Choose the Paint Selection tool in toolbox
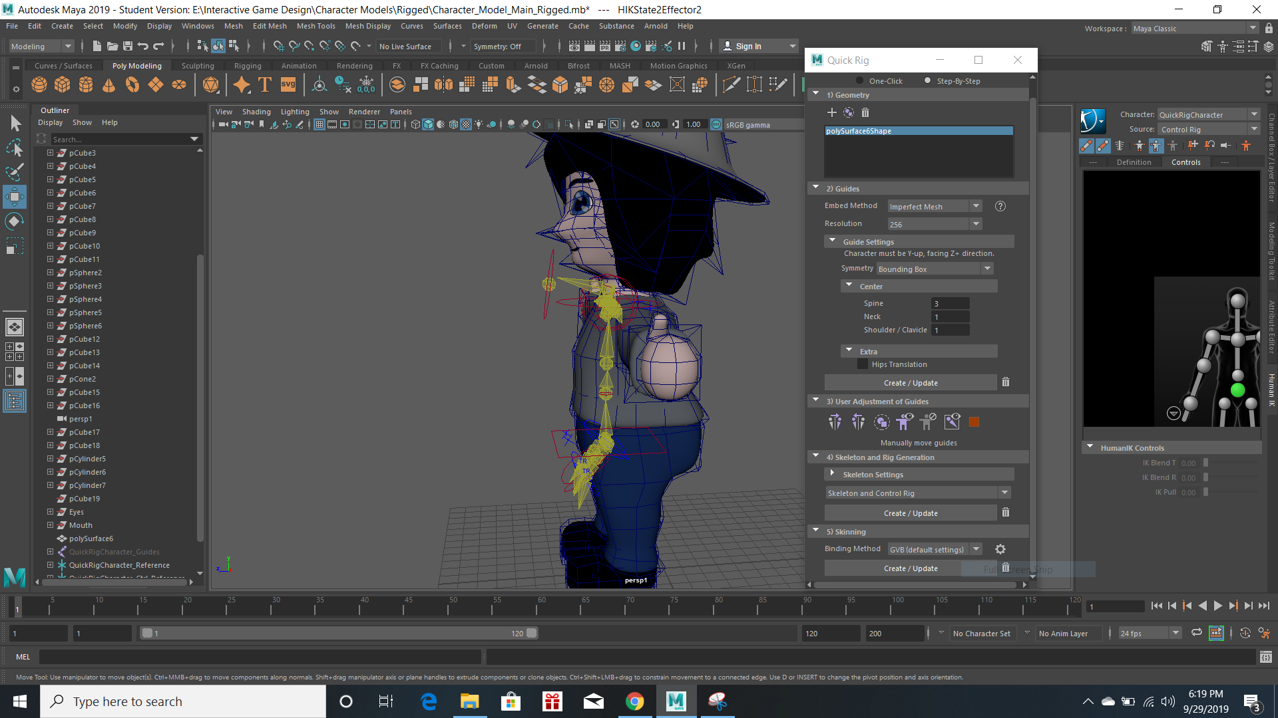1278x718 pixels. [15, 172]
